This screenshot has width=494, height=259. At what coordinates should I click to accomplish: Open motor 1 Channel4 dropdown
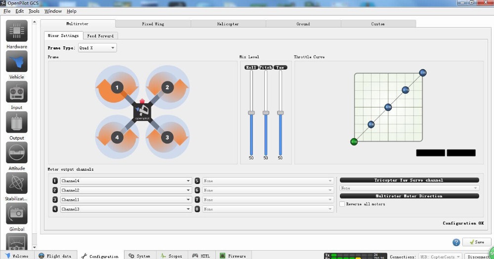[x=126, y=181]
